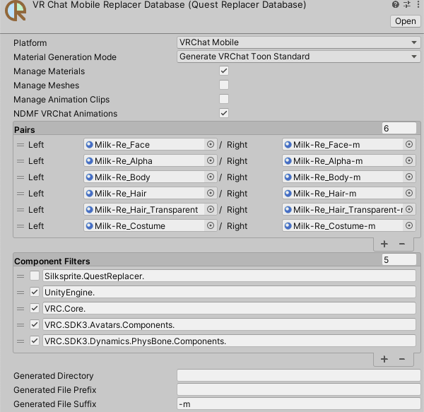Click object picker for left Milk-Re_Face
Image resolution: width=424 pixels, height=412 pixels.
(x=210, y=144)
